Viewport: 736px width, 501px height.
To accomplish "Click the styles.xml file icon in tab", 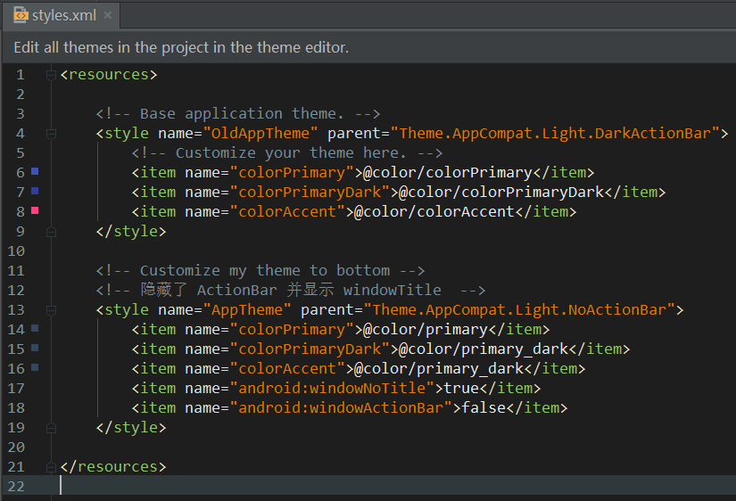I will click(x=21, y=15).
